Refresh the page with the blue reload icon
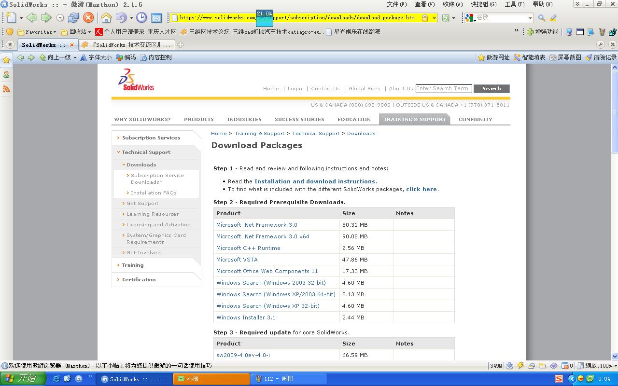The image size is (618, 386). pyautogui.click(x=73, y=18)
